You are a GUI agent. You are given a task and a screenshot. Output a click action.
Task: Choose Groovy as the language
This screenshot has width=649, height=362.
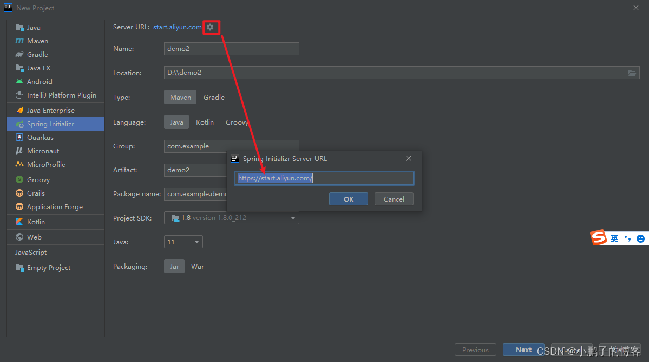(x=237, y=122)
